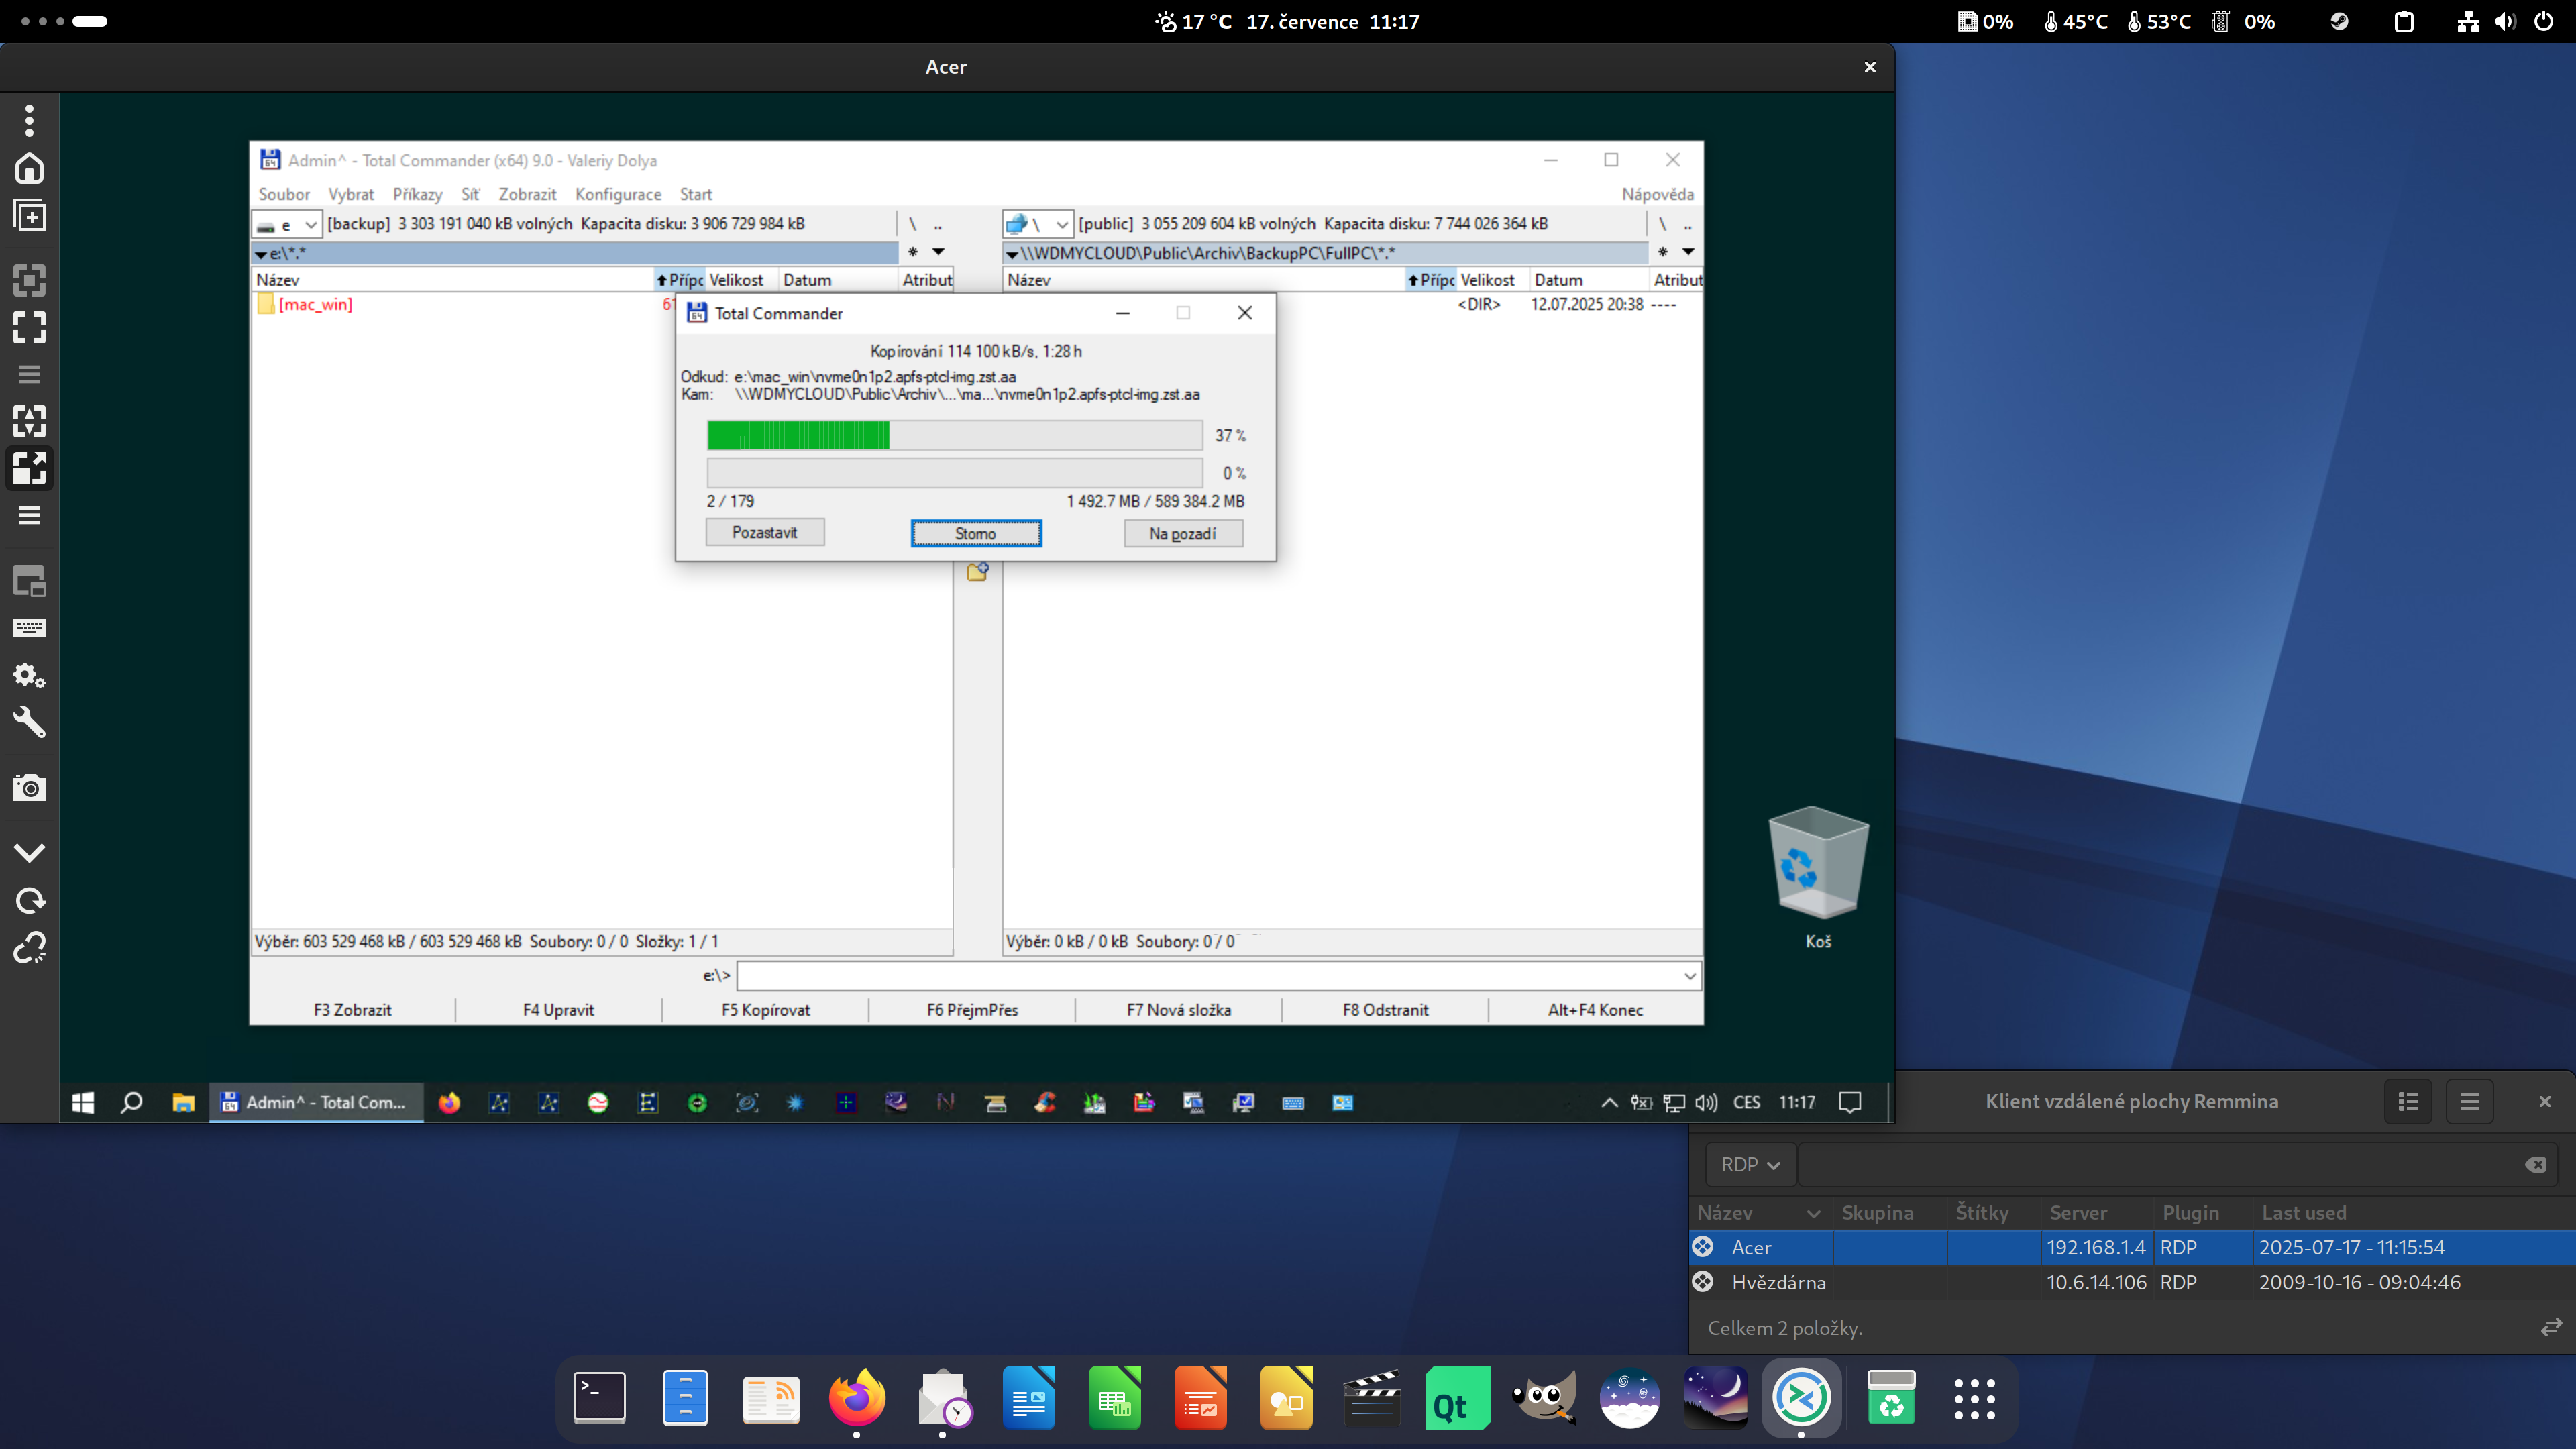The height and width of the screenshot is (1449, 2576).
Task: Sort right panel by Datum column
Action: (1588, 280)
